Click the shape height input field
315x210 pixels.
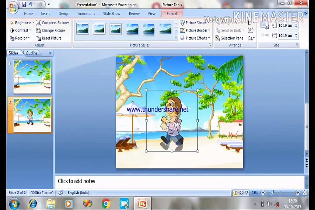click(x=286, y=26)
